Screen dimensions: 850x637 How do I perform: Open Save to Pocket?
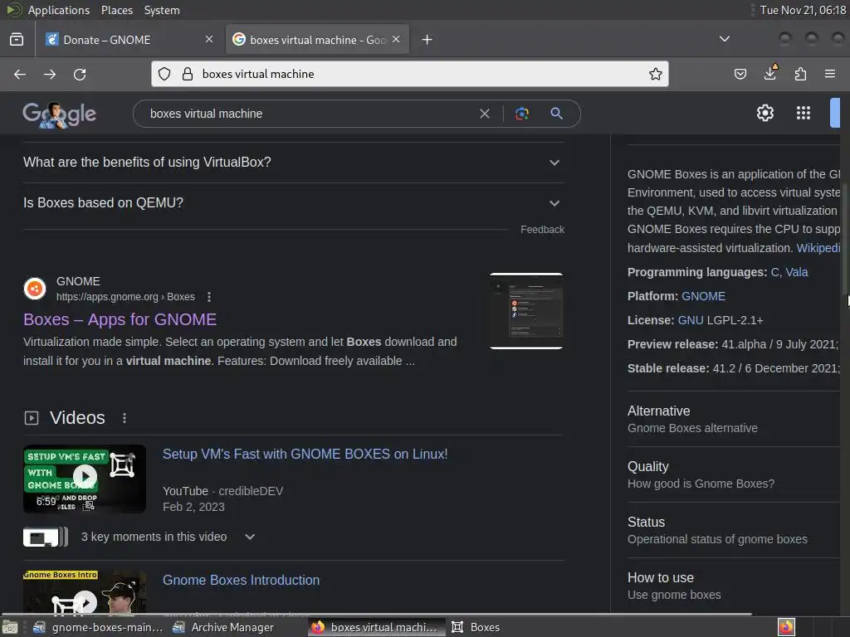740,74
